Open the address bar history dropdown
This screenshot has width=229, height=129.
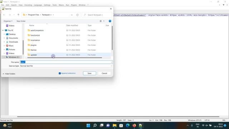point(72,15)
